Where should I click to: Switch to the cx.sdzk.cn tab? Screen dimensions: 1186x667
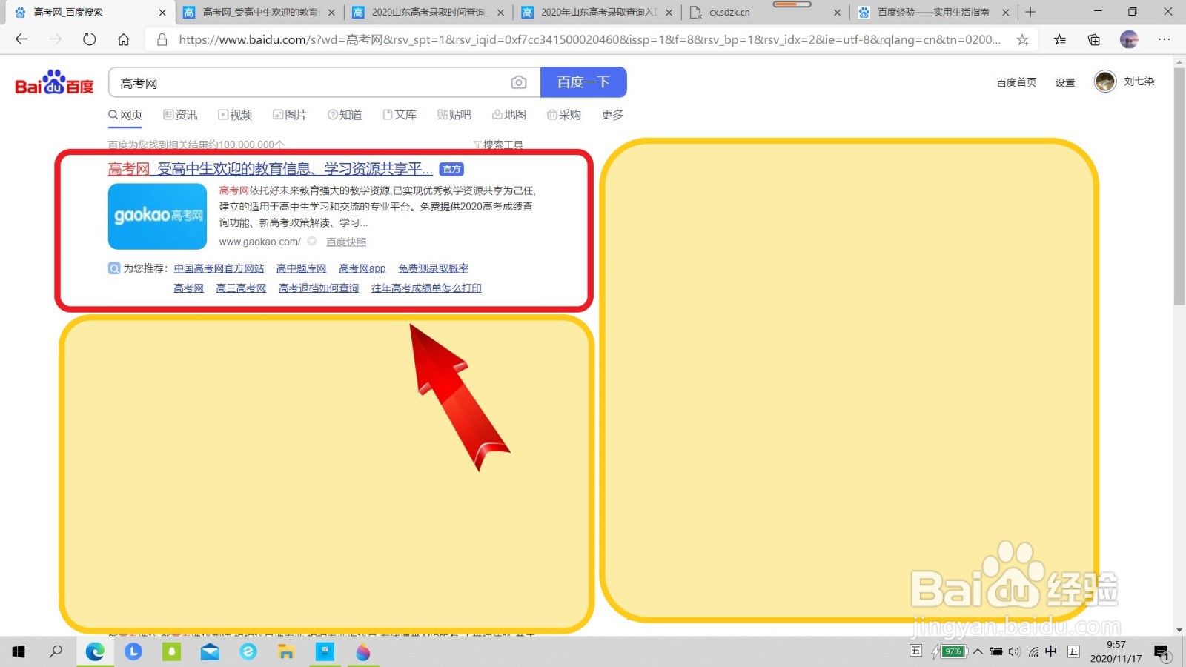765,12
